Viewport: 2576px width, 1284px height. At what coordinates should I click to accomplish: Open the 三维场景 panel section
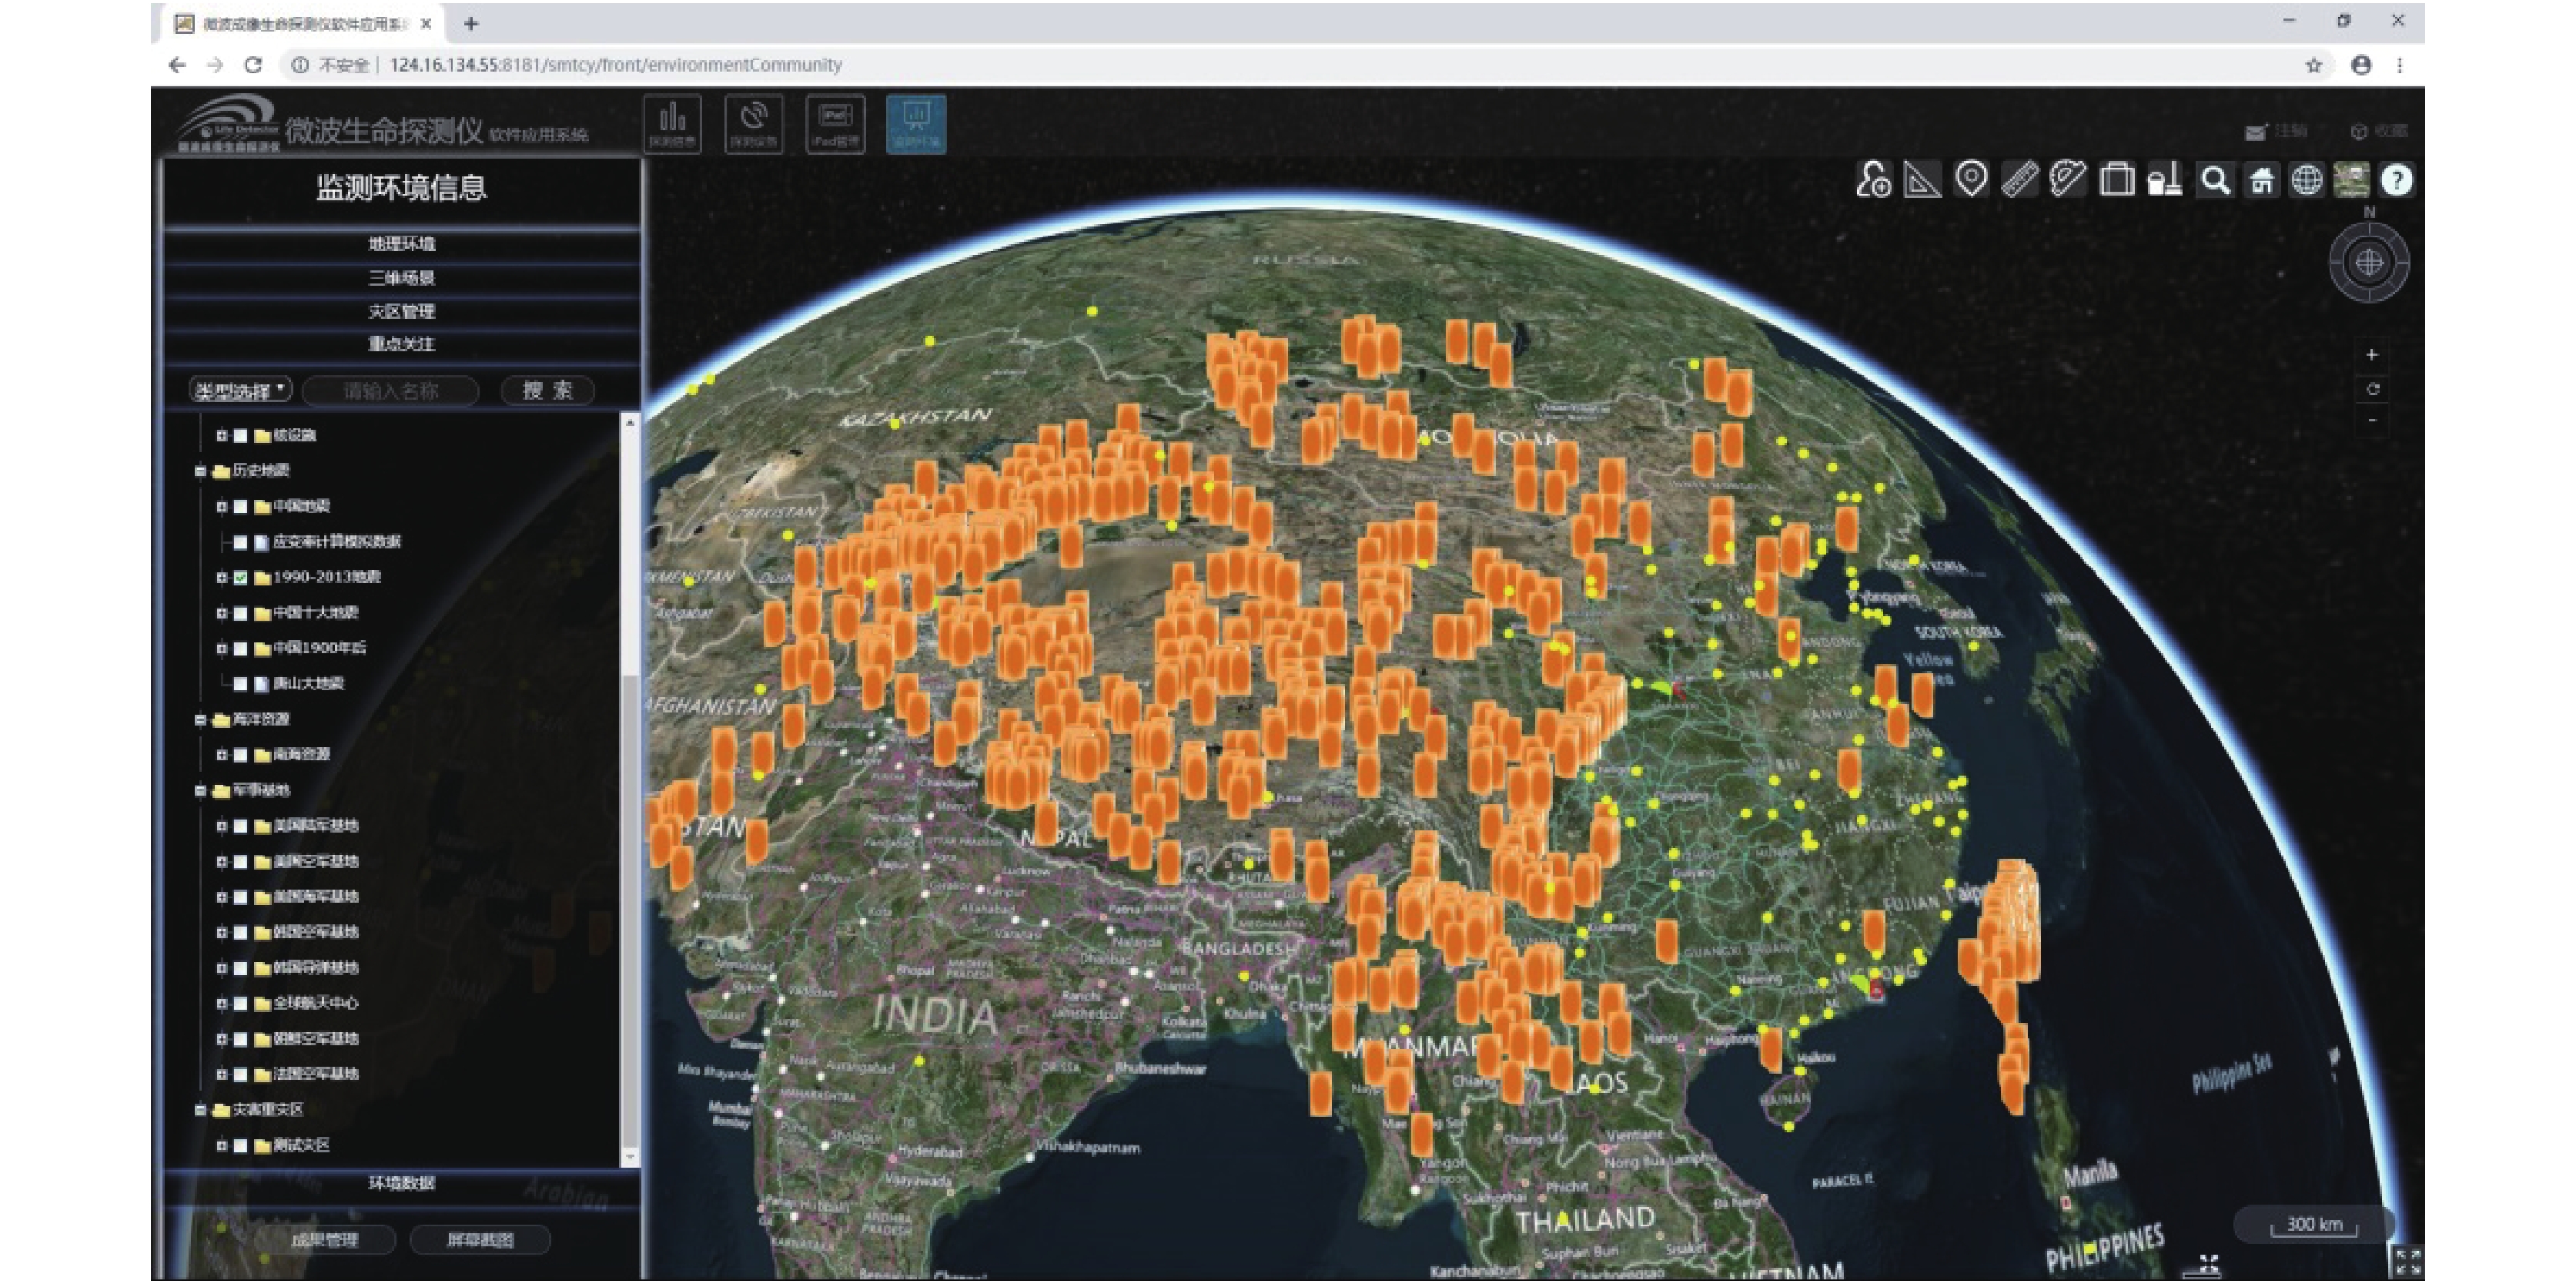click(x=401, y=278)
